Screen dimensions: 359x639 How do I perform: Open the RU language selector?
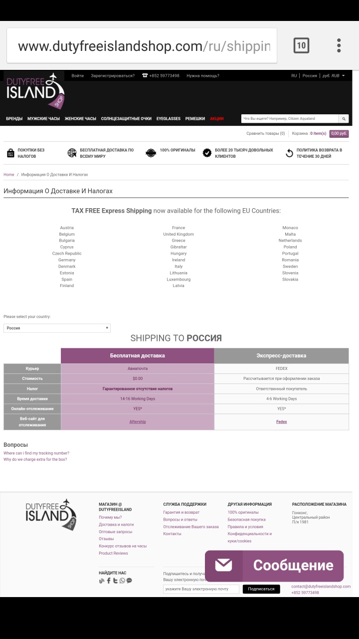[294, 76]
